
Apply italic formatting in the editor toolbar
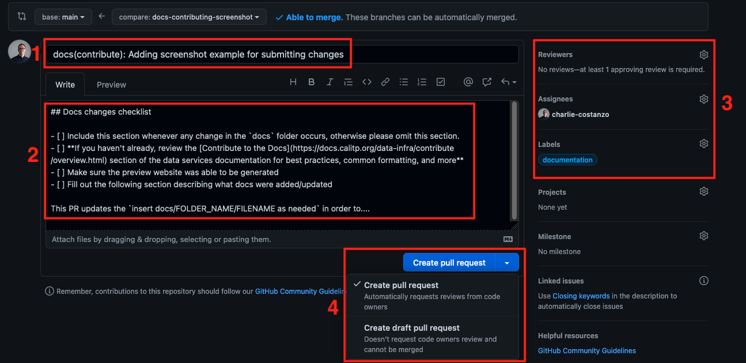click(x=330, y=82)
